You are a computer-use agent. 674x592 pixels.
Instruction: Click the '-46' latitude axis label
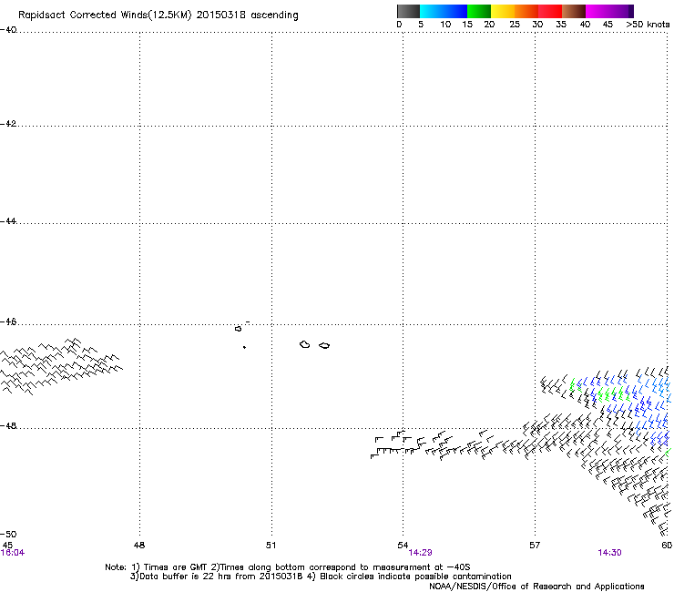pos(8,322)
